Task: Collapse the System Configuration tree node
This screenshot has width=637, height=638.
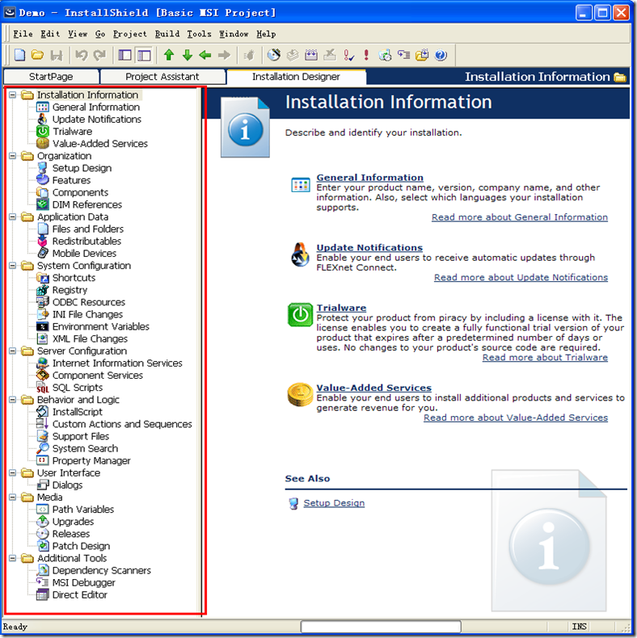Action: point(13,266)
